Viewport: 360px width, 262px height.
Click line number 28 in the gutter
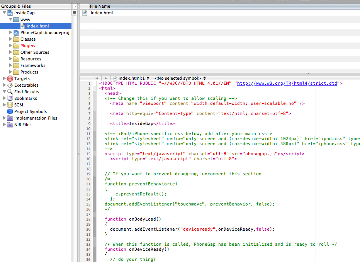coord(88,219)
